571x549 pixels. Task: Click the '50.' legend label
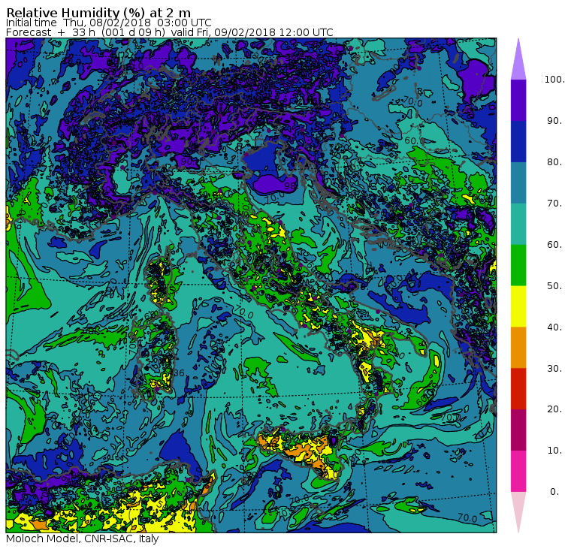tap(554, 286)
